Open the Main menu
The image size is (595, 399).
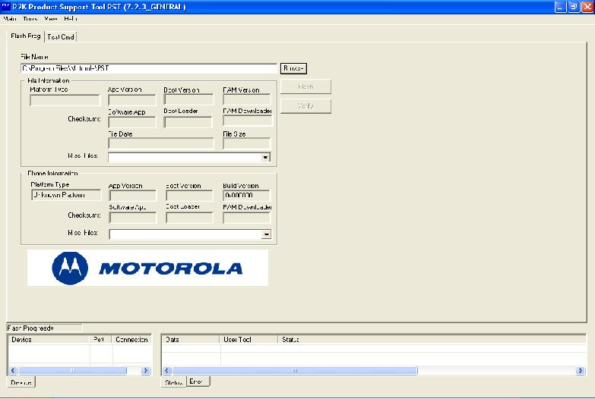[10, 18]
